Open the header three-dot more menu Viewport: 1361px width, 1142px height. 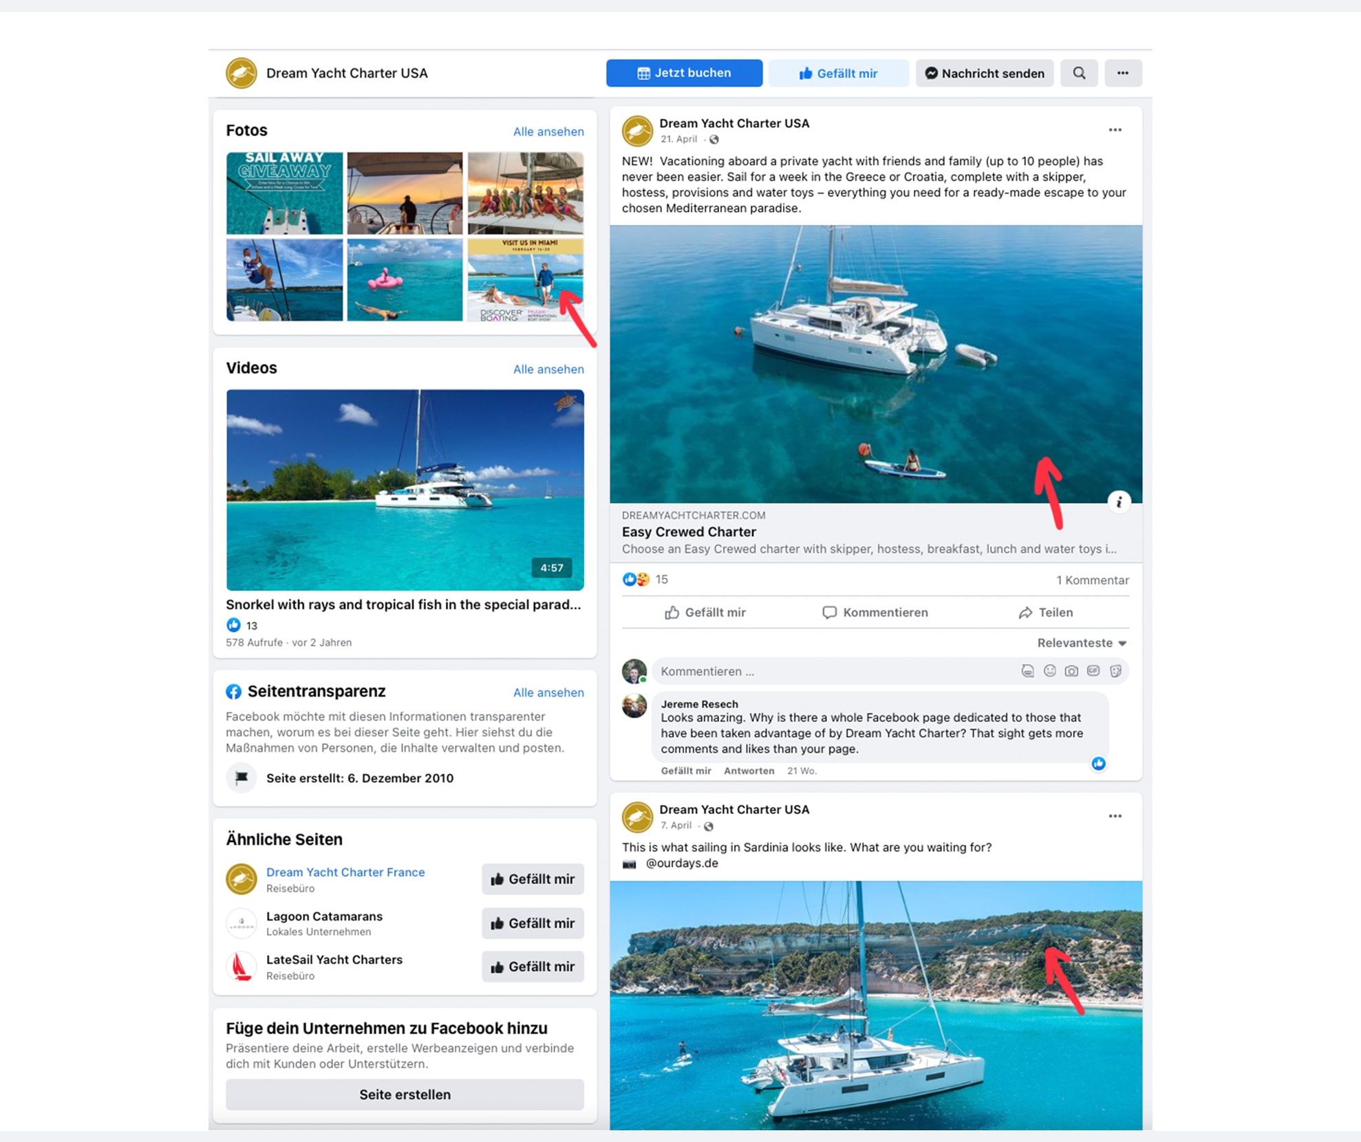(x=1123, y=73)
